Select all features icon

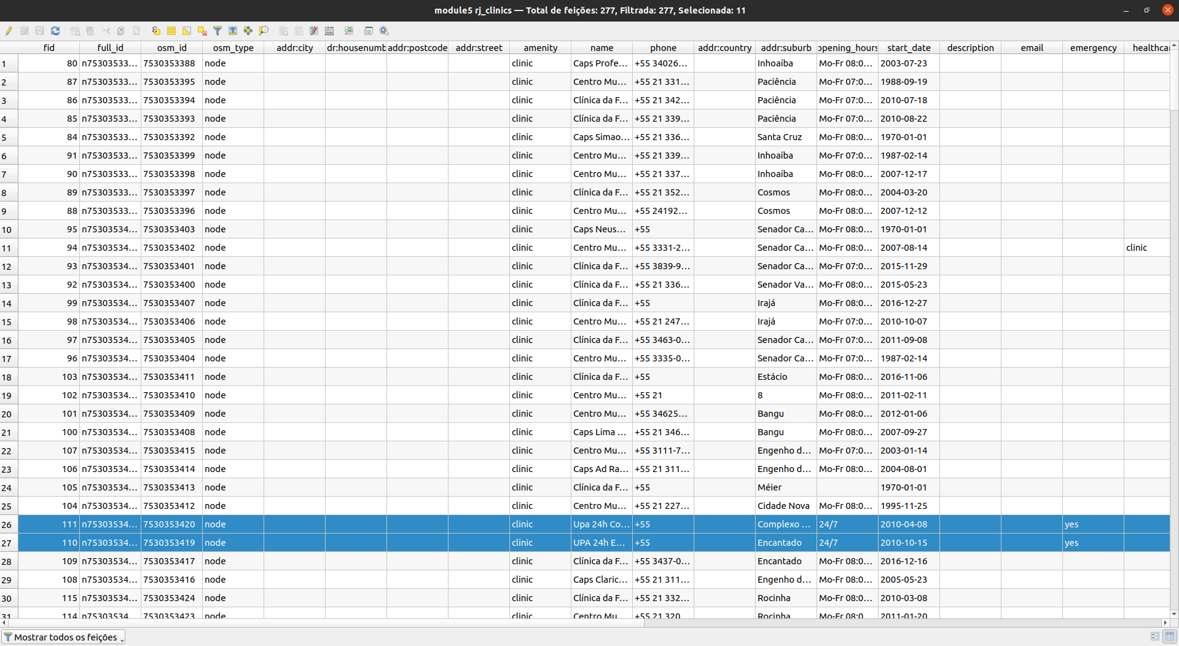[x=171, y=31]
